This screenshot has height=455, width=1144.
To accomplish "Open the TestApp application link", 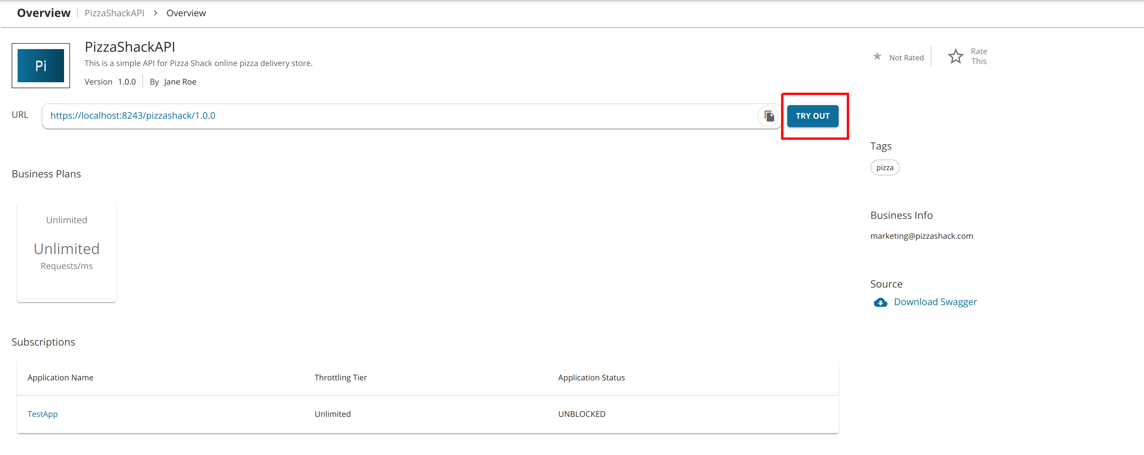I will pyautogui.click(x=42, y=414).
